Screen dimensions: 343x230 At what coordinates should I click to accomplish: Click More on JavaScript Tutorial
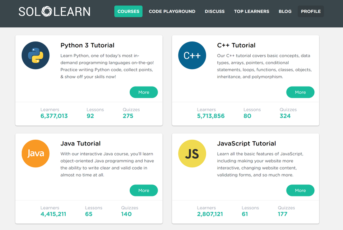click(x=300, y=190)
